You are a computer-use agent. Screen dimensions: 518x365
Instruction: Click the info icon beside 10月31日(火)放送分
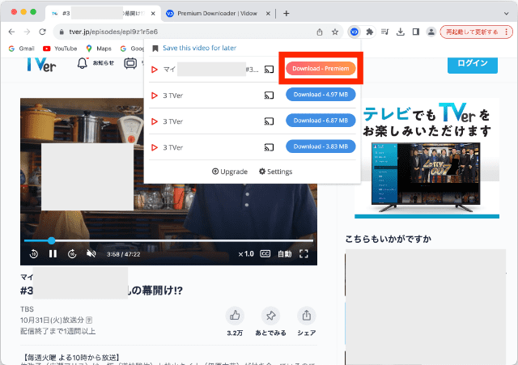pyautogui.click(x=89, y=320)
